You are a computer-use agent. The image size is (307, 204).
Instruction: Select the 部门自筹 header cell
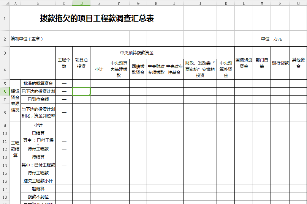[x=262, y=63]
